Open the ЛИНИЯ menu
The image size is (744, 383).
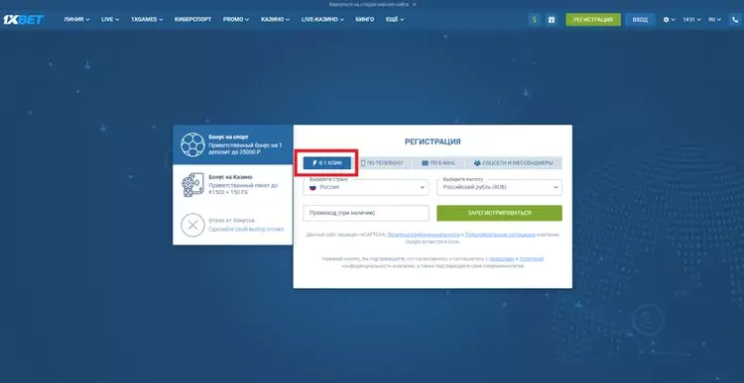(76, 20)
